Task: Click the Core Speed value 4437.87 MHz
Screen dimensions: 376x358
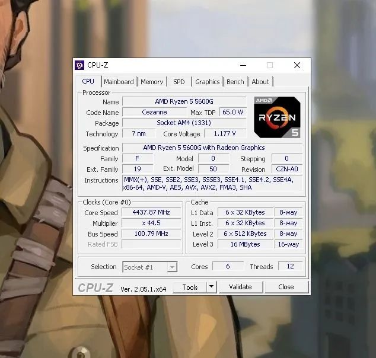Action: point(151,212)
